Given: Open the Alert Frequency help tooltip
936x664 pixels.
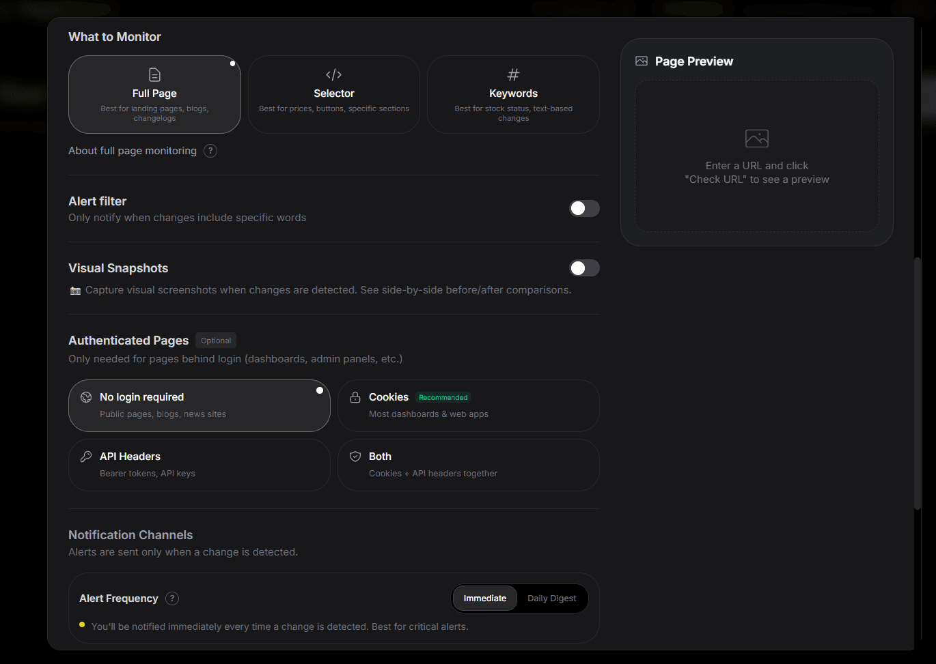Looking at the screenshot, I should (x=171, y=598).
